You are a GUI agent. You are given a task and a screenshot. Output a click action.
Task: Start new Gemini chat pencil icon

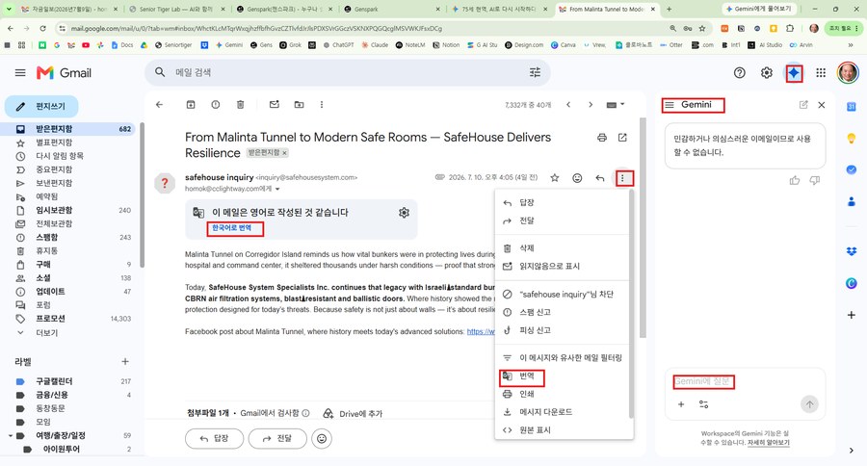tap(803, 105)
